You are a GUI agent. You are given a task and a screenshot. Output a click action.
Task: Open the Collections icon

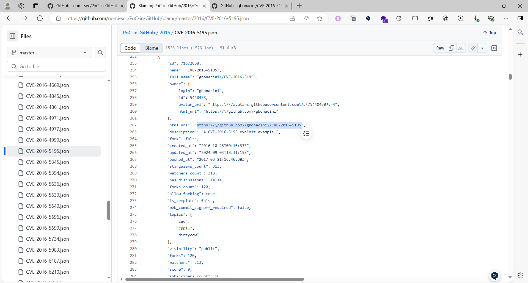click(x=446, y=18)
